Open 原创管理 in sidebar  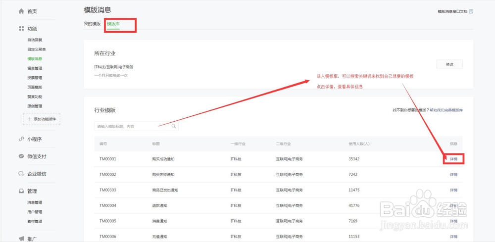pyautogui.click(x=35, y=106)
